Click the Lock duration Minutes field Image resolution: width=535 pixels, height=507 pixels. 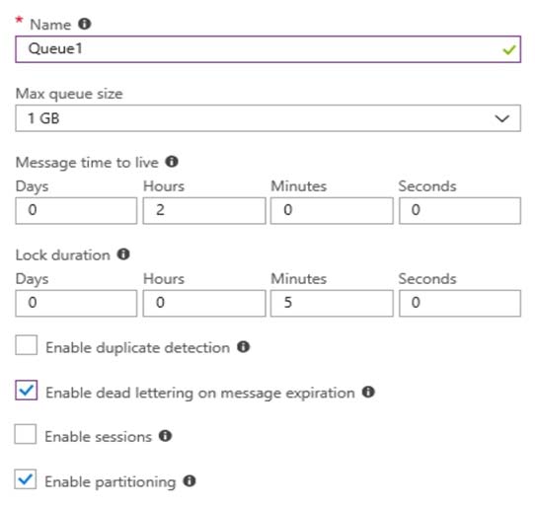[332, 304]
